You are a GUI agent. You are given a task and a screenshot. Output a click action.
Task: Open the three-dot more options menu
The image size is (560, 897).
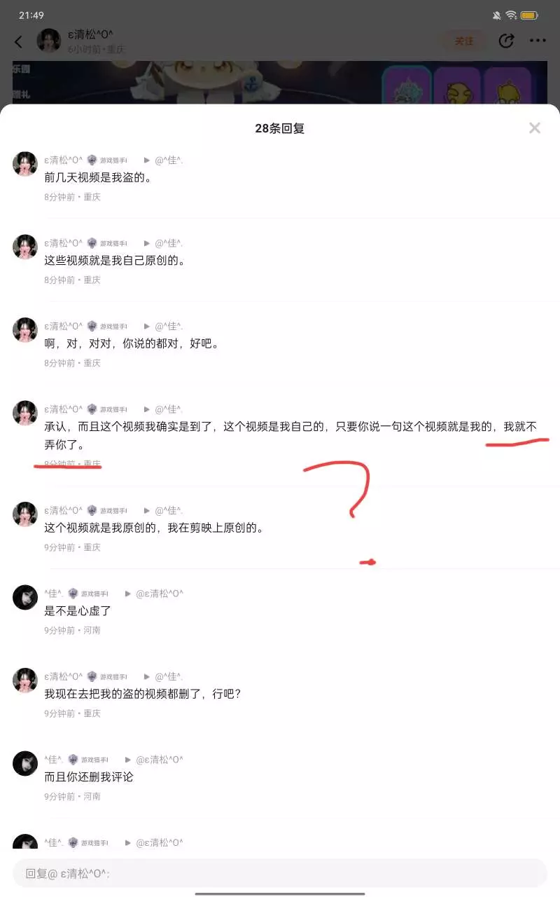click(x=538, y=41)
